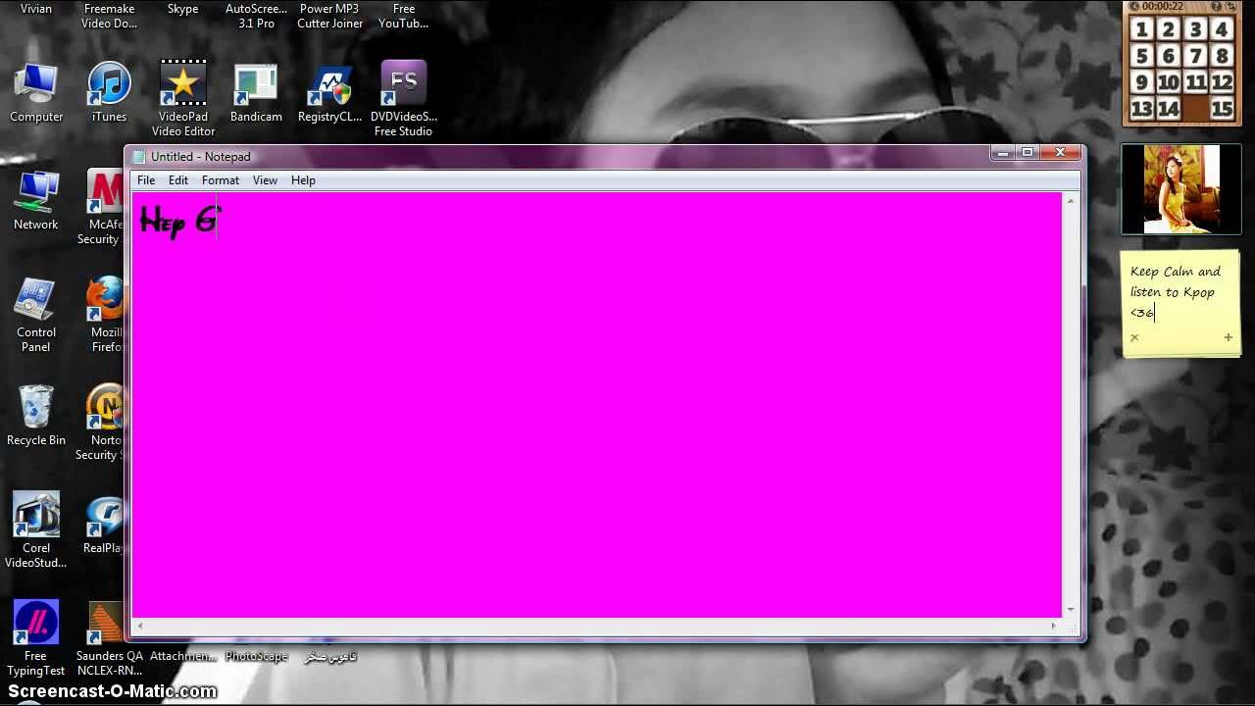Screen dimensions: 1255x706
Task: Launch Mozilla Firefox from desktop
Action: click(x=105, y=314)
